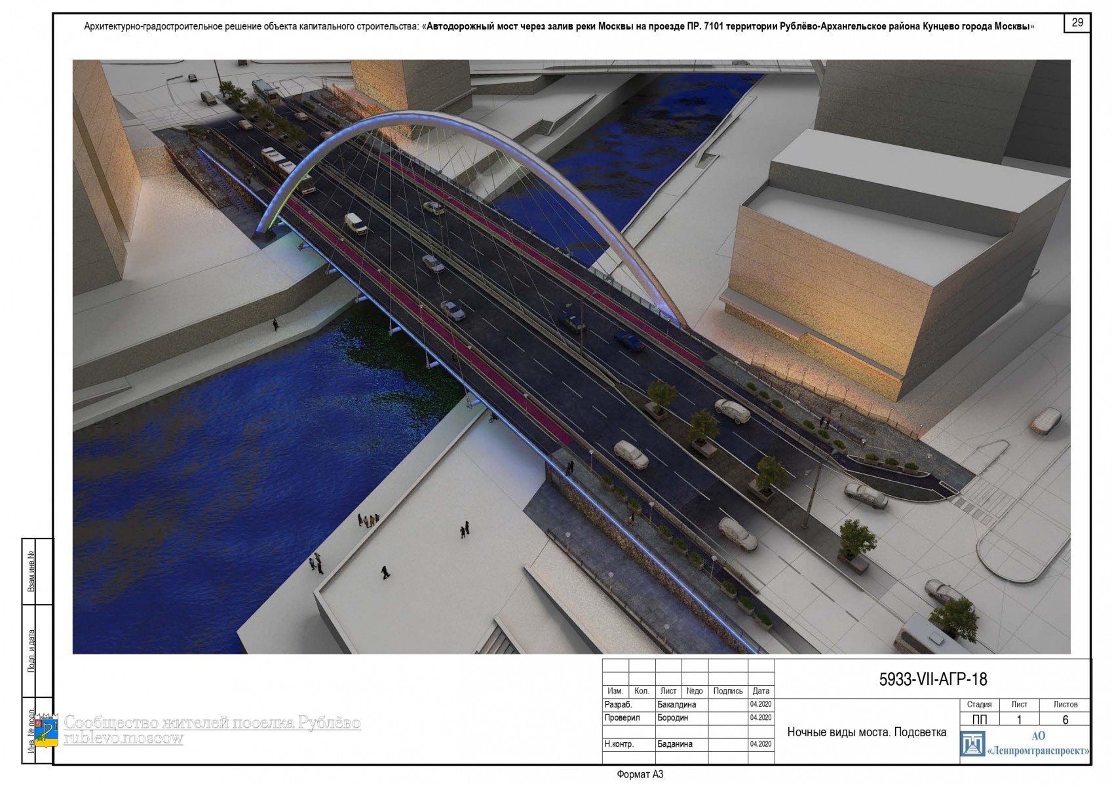Click the Lenpromtransproekt company logo icon

pyautogui.click(x=972, y=744)
